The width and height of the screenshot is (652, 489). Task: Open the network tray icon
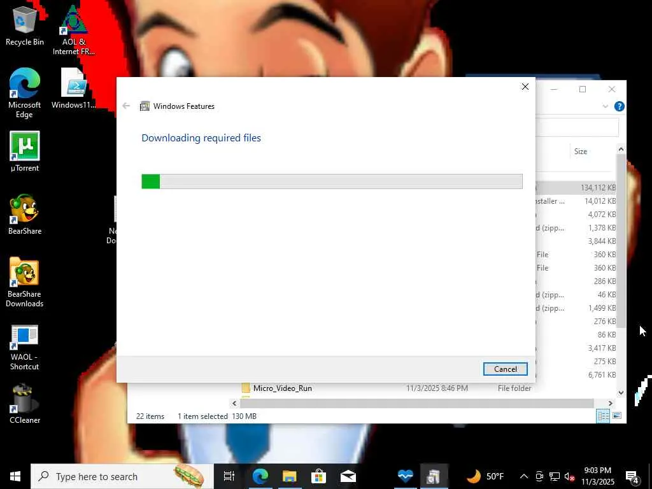pyautogui.click(x=555, y=476)
